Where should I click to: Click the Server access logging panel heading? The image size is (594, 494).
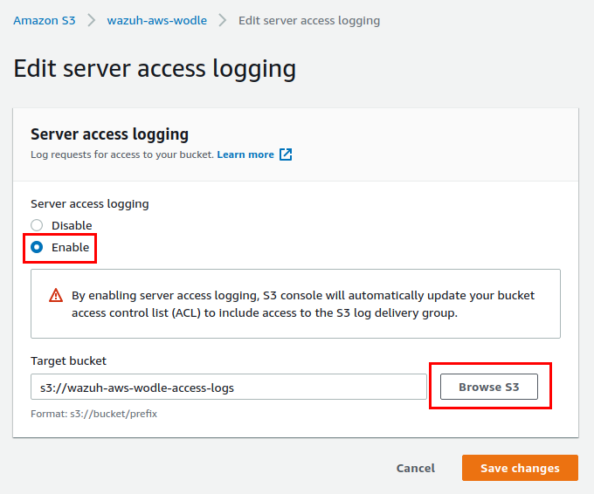pos(109,134)
